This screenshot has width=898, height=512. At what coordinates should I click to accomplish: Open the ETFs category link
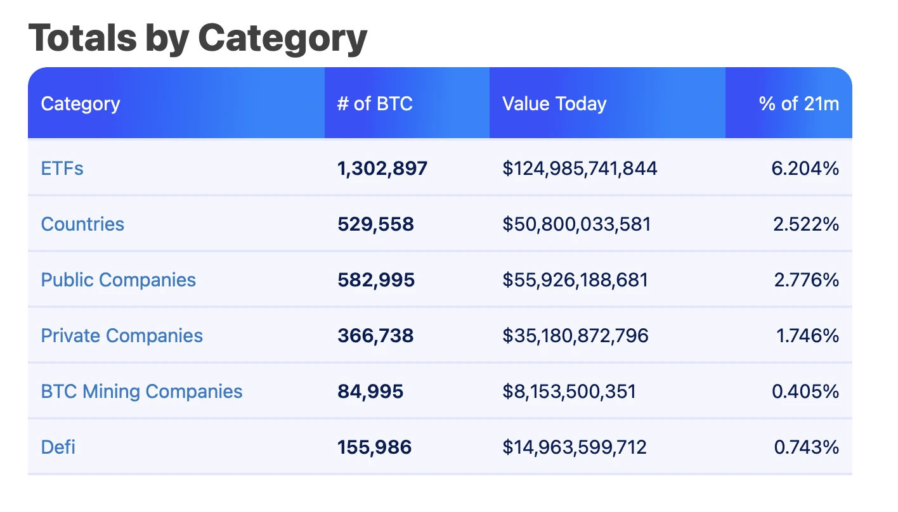click(x=62, y=169)
